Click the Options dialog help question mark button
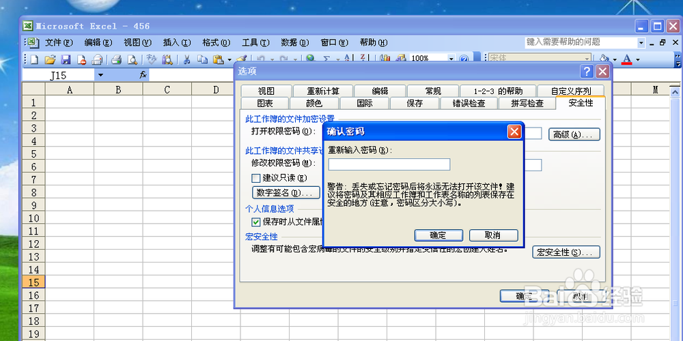The width and height of the screenshot is (683, 341). [587, 72]
